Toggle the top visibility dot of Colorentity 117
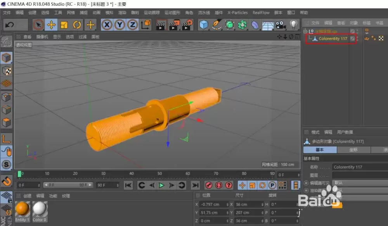This screenshot has width=388, height=226. point(357,37)
